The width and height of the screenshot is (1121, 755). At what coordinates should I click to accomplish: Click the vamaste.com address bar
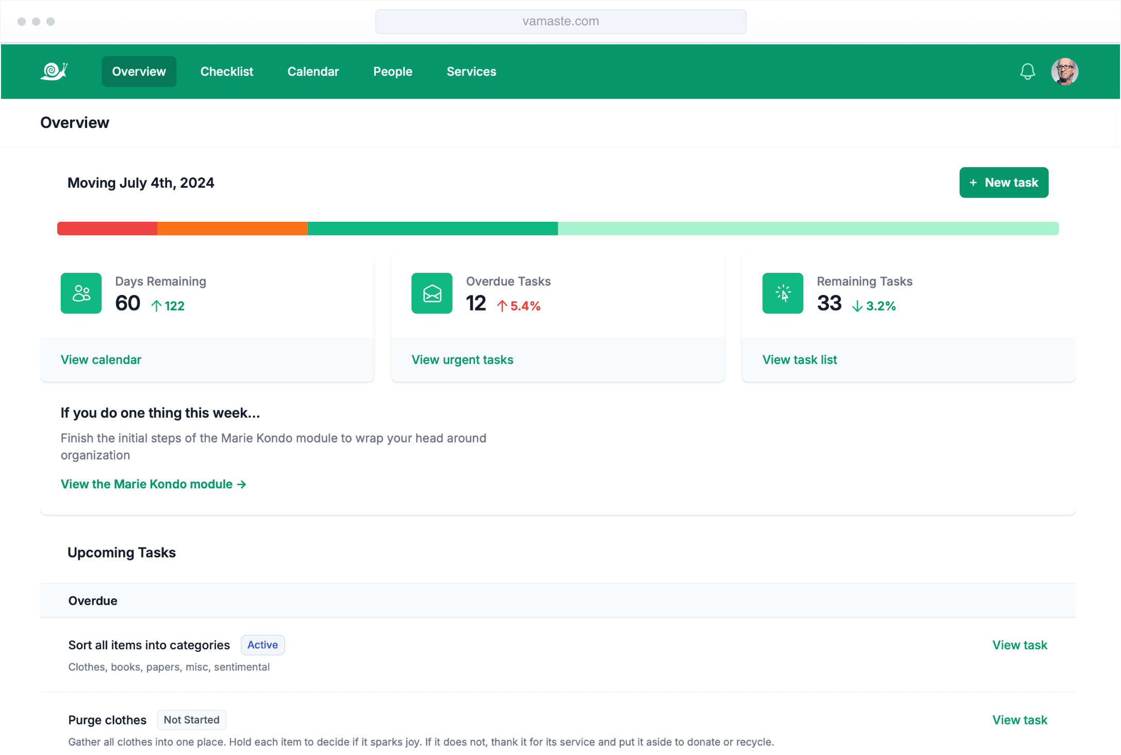[x=560, y=21]
